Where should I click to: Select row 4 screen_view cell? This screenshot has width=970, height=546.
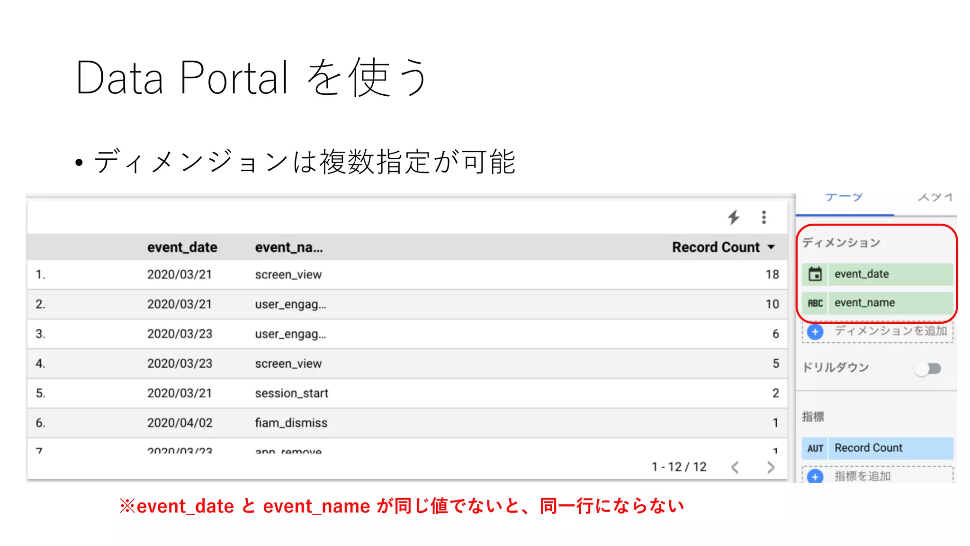point(288,364)
